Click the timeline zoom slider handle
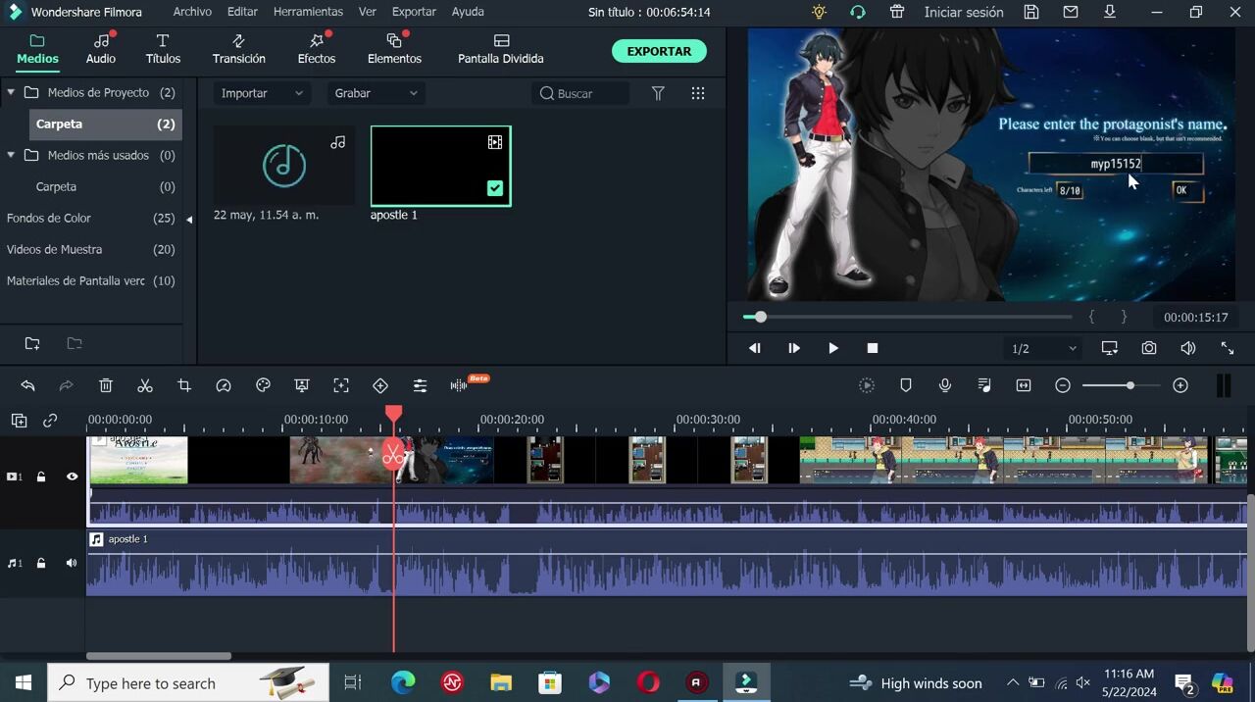Screen dimensions: 1255x702 (x=1130, y=386)
